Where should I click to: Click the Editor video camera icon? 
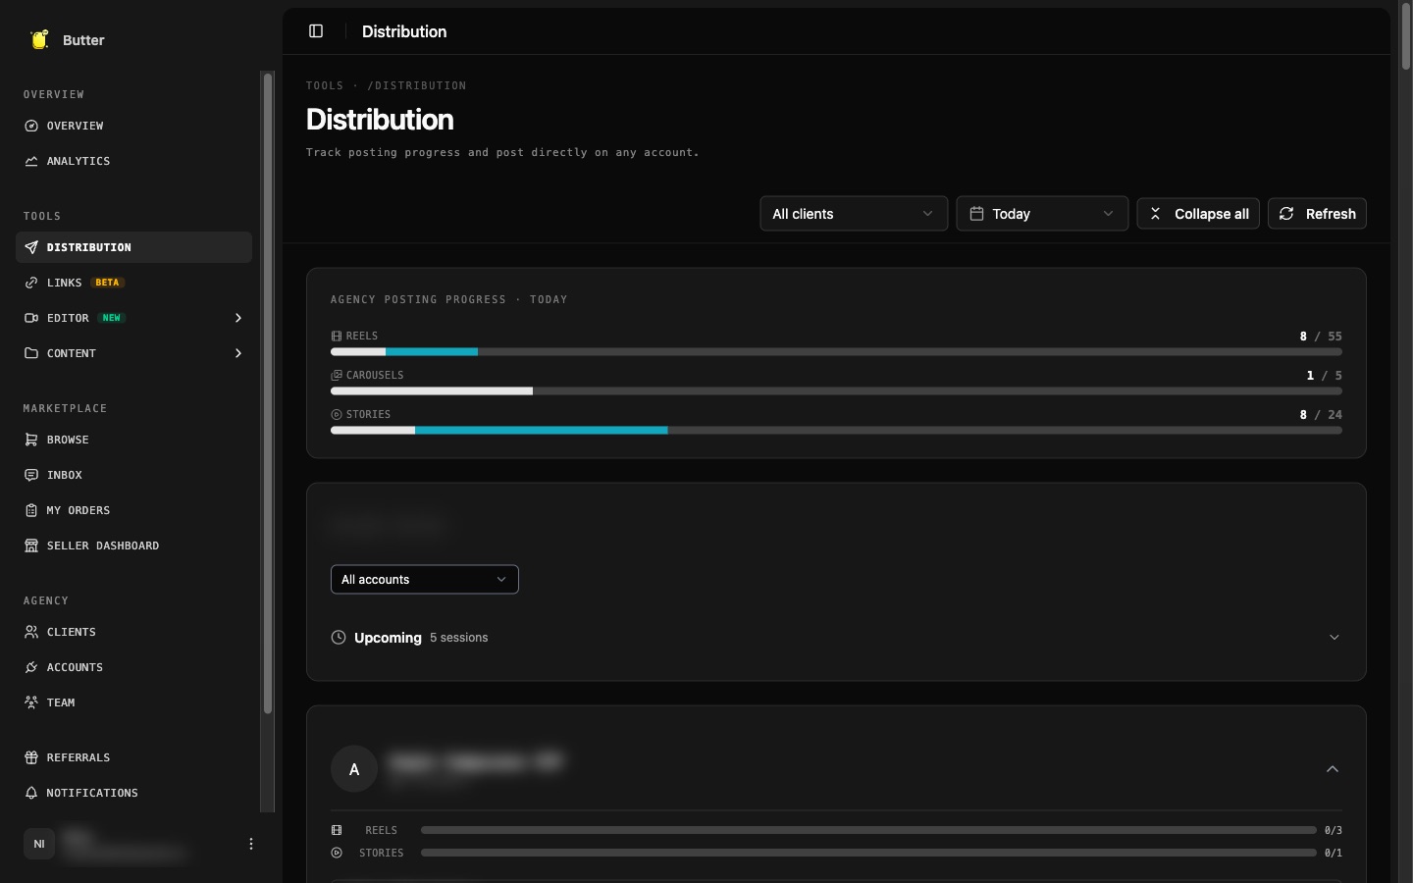(31, 318)
